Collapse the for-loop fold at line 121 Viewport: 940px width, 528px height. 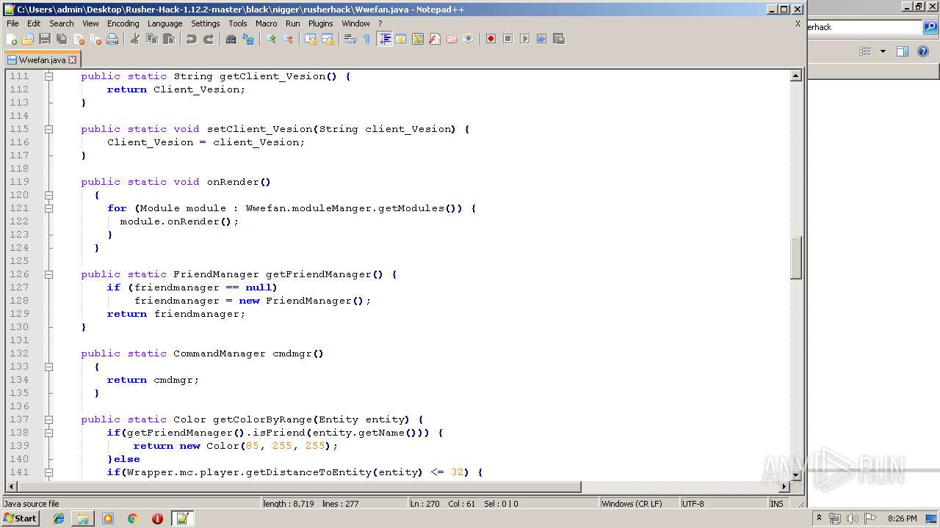[x=48, y=208]
